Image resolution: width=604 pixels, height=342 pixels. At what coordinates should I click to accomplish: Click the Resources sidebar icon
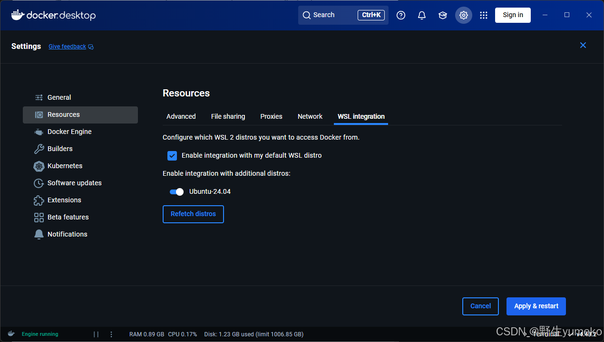point(39,114)
